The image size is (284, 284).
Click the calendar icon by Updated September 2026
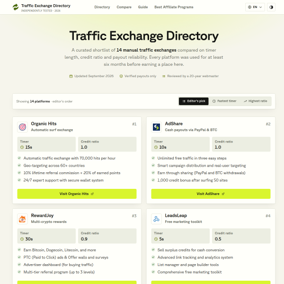71,76
